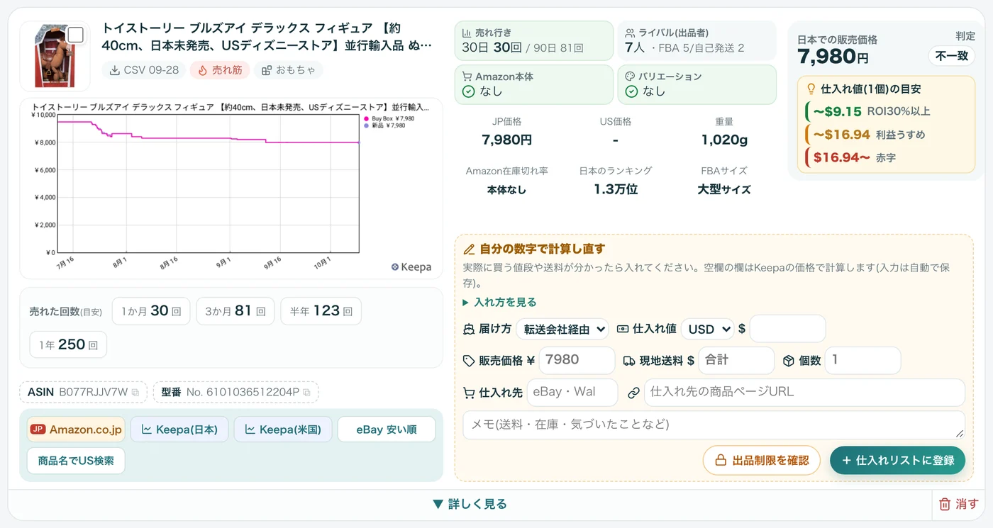This screenshot has height=528, width=993.
Task: Open the Amazon.co.jp product link
Action: pyautogui.click(x=77, y=429)
